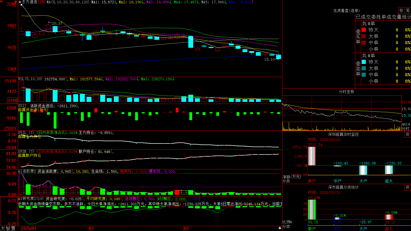
Task: Click the 大智慧 logo label at bottom left
Action: pos(8,228)
